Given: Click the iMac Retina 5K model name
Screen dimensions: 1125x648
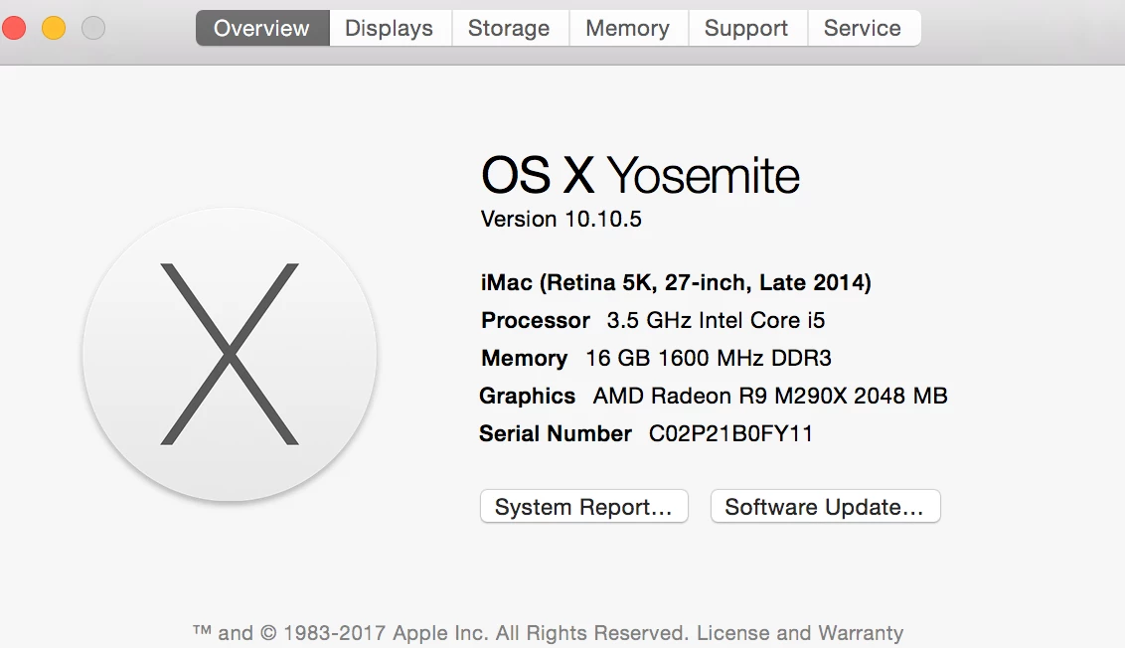Looking at the screenshot, I should point(676,283).
